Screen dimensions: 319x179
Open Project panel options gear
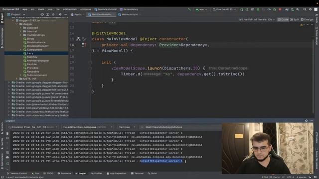[x=60, y=14]
